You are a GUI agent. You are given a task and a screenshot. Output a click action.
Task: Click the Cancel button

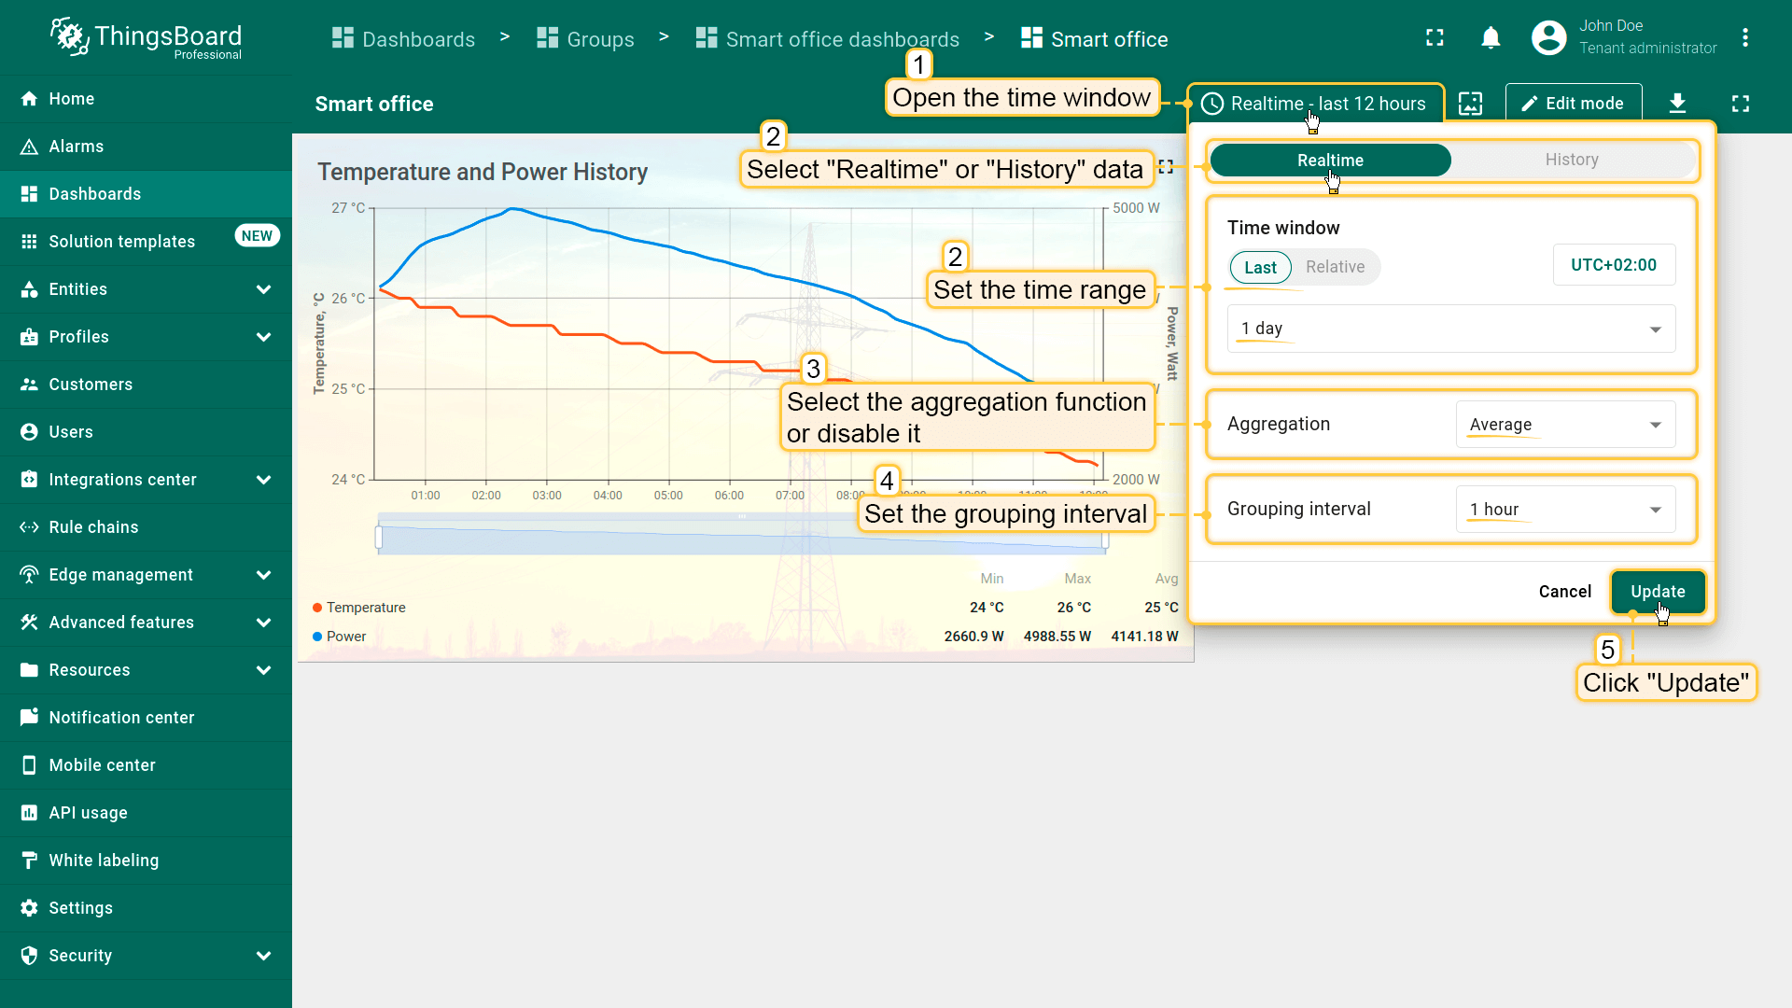1564,592
